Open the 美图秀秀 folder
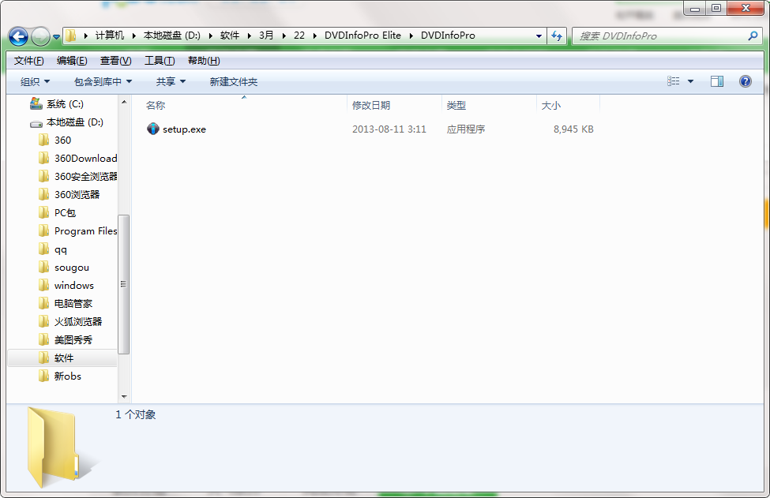The height and width of the screenshot is (498, 770). (73, 340)
